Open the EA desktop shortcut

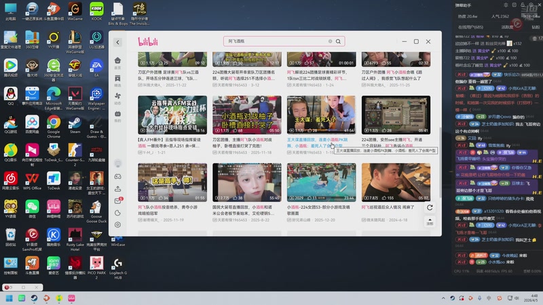click(96, 68)
